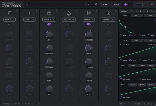Click the GLIDE knob
This screenshot has width=156, height=106.
point(133,104)
